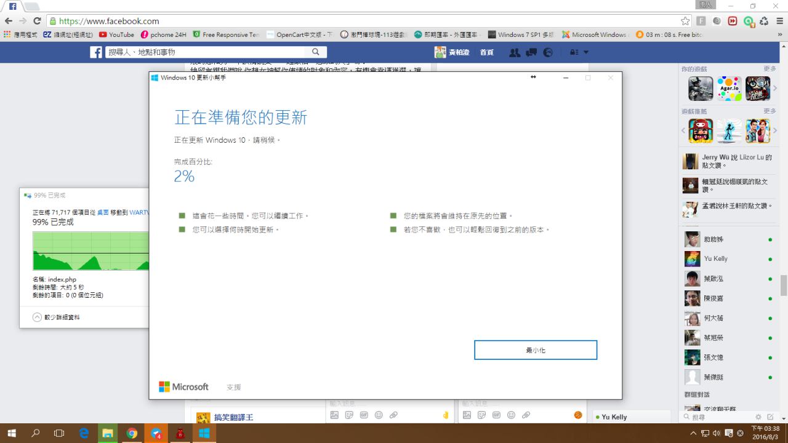Open chat with 陳俊嘉
This screenshot has width=788, height=443.
click(x=729, y=298)
